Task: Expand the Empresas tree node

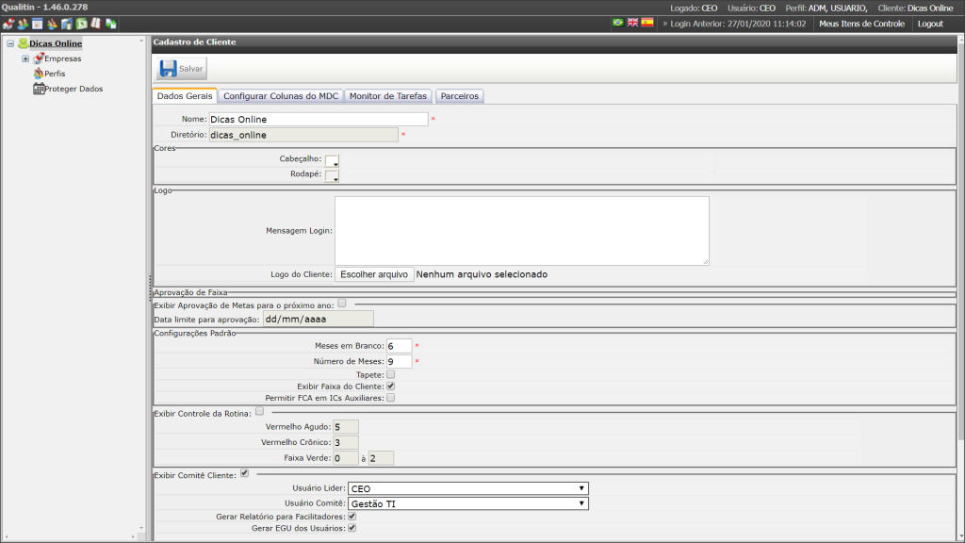Action: pyautogui.click(x=25, y=58)
